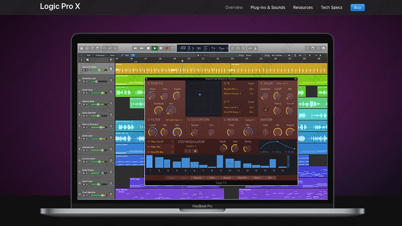Image resolution: width=402 pixels, height=226 pixels.
Task: Click the Buy button
Action: tap(357, 8)
